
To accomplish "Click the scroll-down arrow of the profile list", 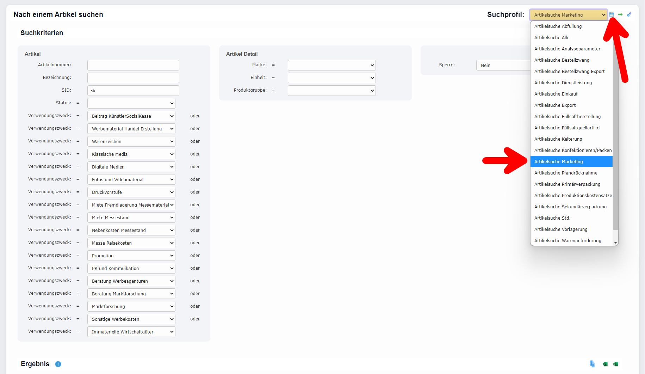I will [x=615, y=243].
